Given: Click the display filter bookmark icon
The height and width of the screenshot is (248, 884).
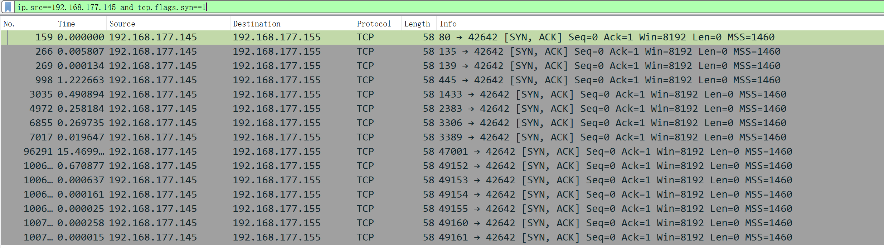Looking at the screenshot, I should pyautogui.click(x=8, y=7).
